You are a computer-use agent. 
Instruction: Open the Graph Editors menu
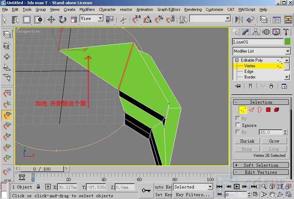click(168, 10)
